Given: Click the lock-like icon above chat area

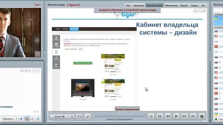Looking at the screenshot, I should coord(26,70).
